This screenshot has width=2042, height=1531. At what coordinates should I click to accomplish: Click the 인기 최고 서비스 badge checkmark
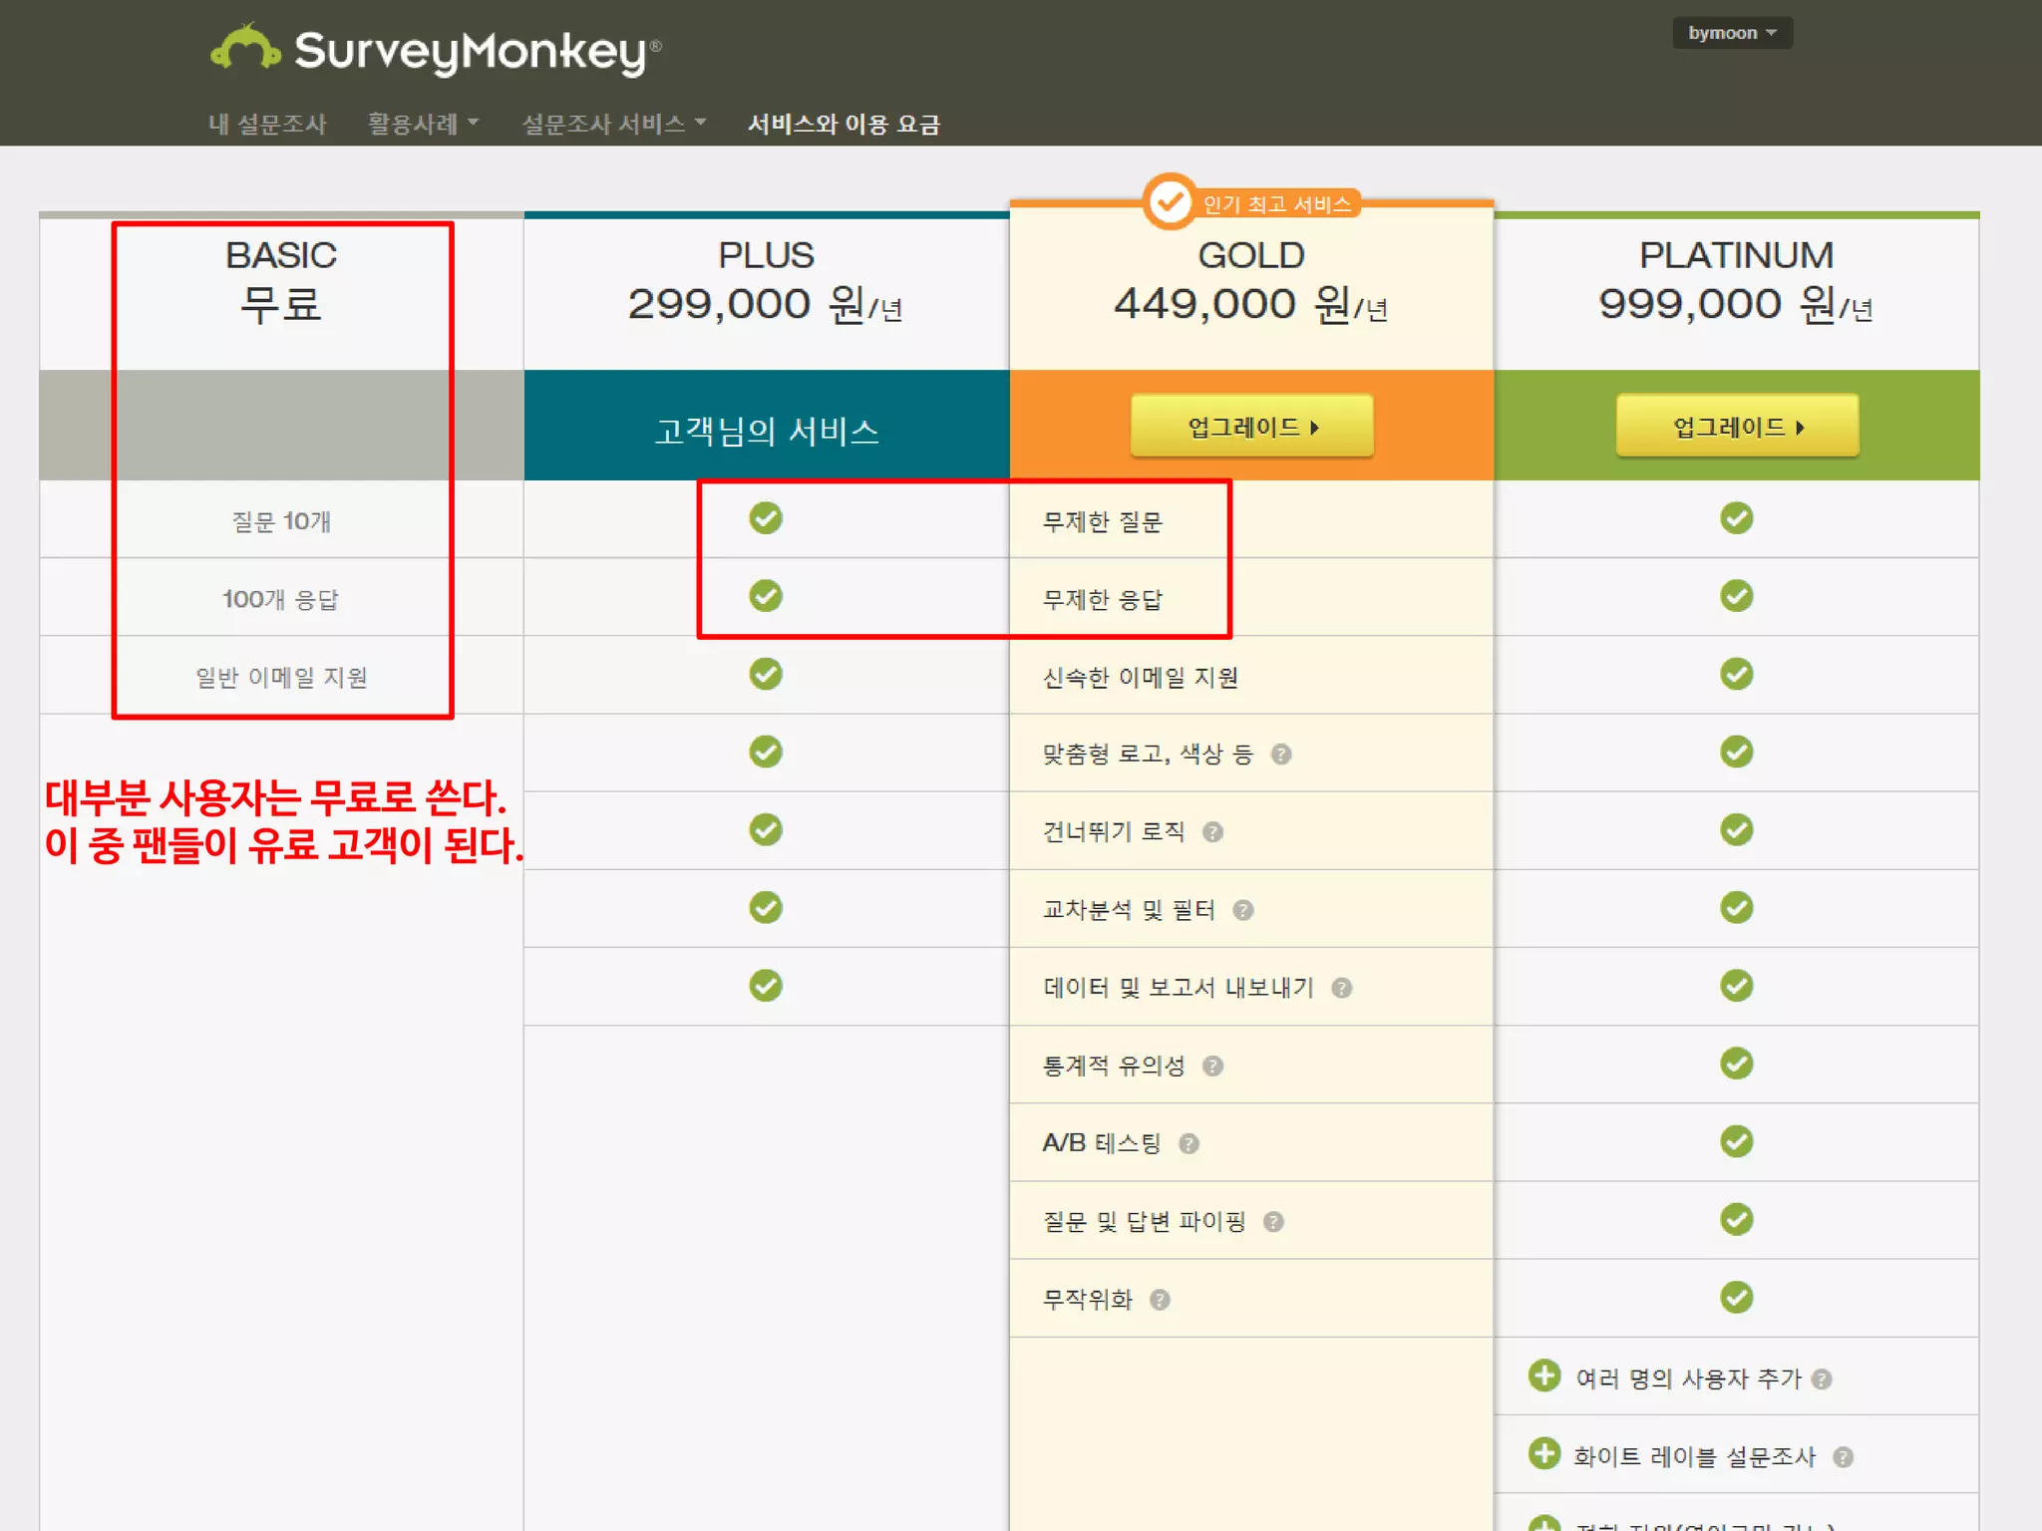tap(1170, 202)
